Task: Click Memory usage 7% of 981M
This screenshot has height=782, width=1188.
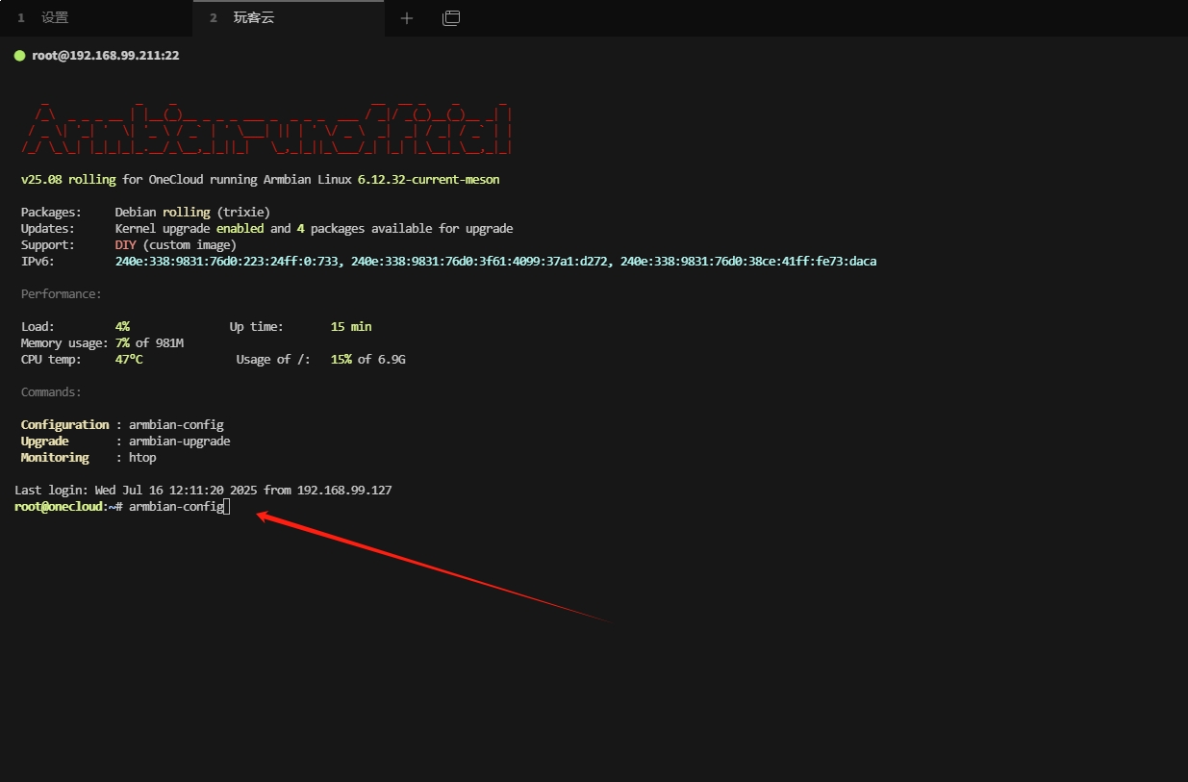Action: click(x=149, y=342)
